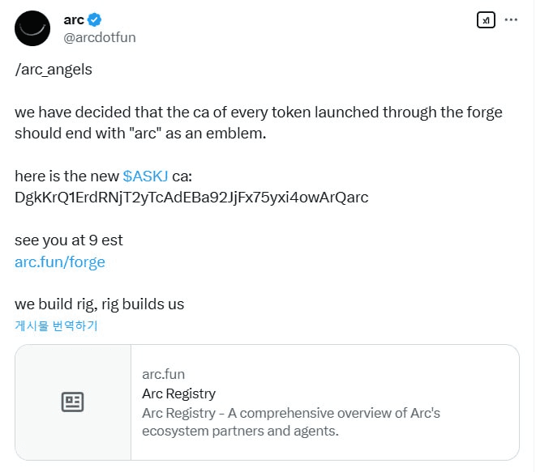
Task: Click the Arc Registry card description text
Action: click(x=291, y=422)
